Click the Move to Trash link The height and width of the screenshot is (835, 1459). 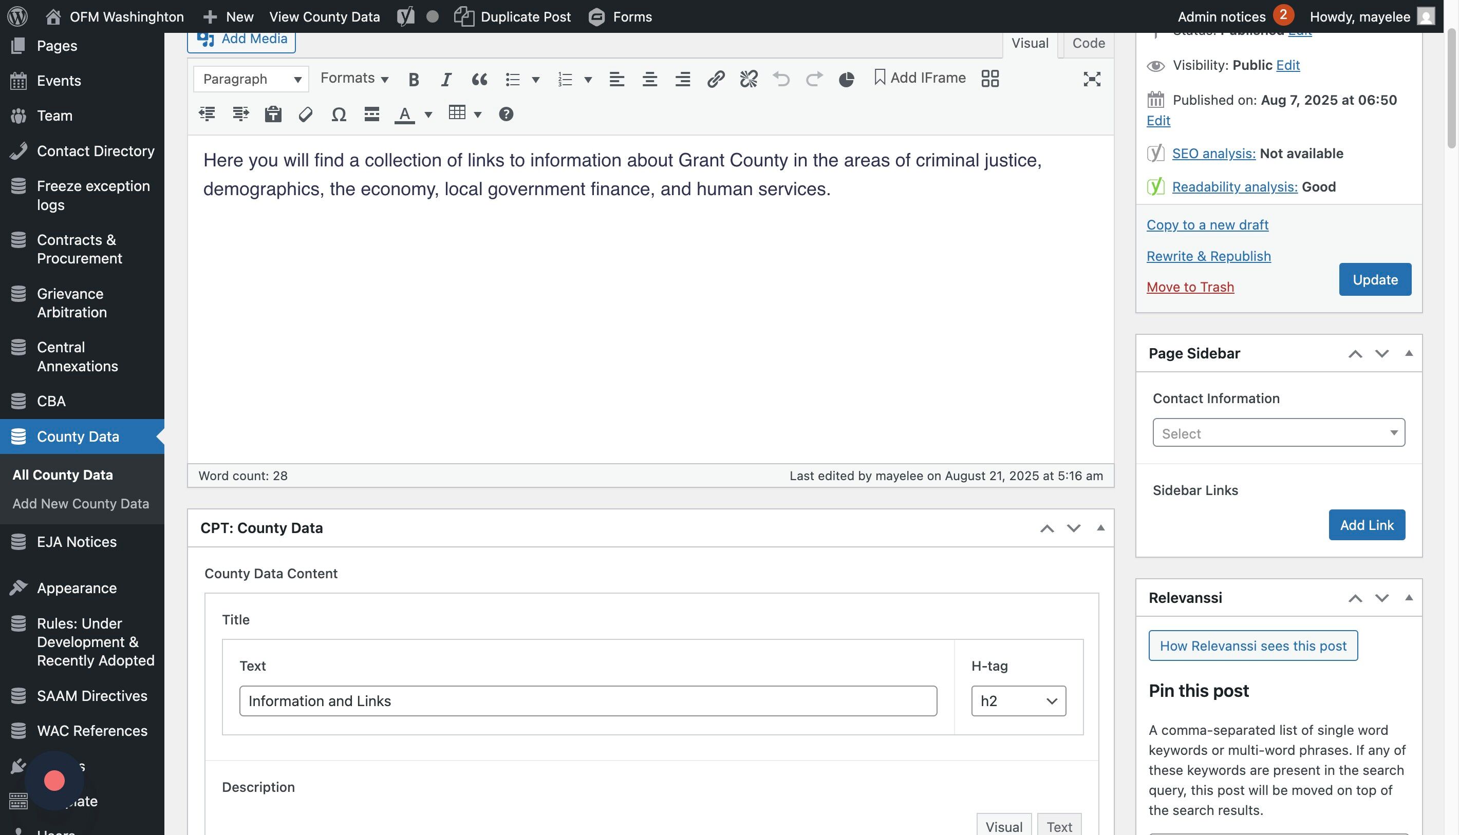tap(1190, 287)
